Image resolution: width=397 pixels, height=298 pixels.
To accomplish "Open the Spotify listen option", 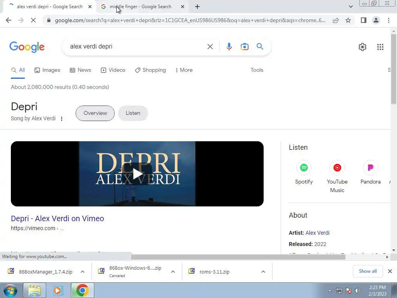I will pos(304,173).
